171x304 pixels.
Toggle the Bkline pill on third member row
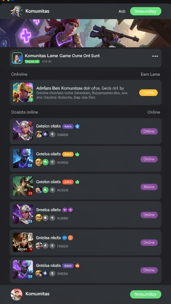(x=149, y=187)
